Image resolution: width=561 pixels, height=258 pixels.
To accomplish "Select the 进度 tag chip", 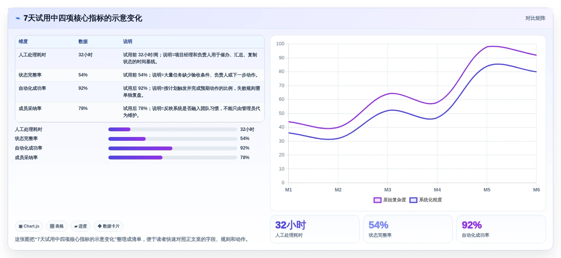I will [80, 226].
